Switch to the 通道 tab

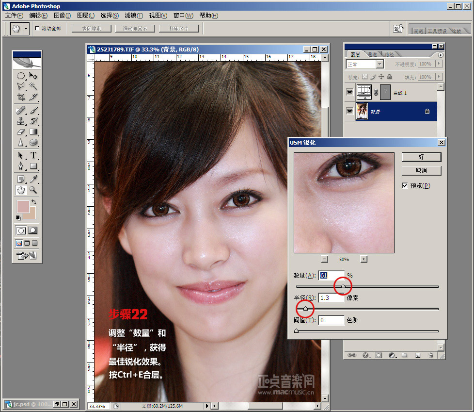(x=372, y=54)
